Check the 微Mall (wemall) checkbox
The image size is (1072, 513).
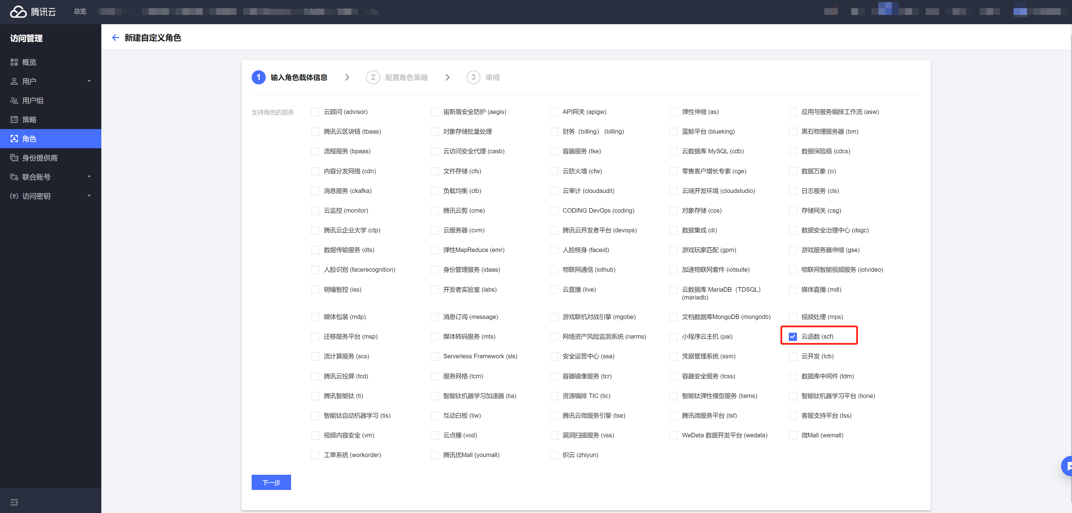tap(792, 436)
